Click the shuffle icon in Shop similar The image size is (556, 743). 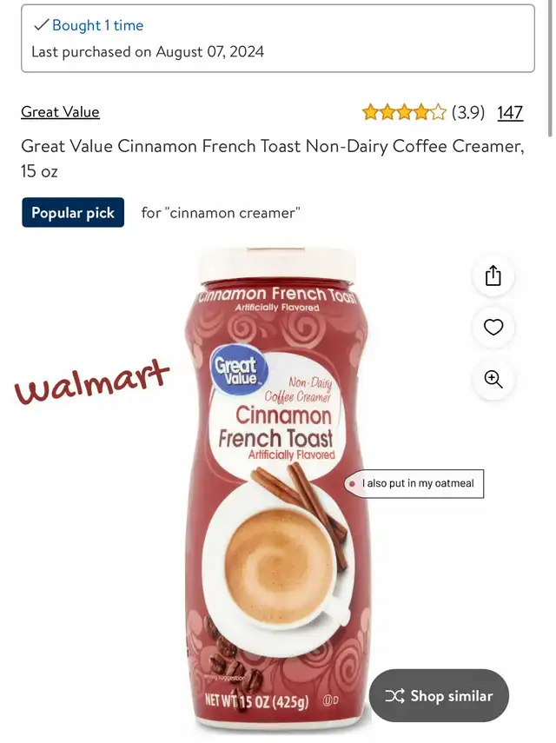pos(394,695)
